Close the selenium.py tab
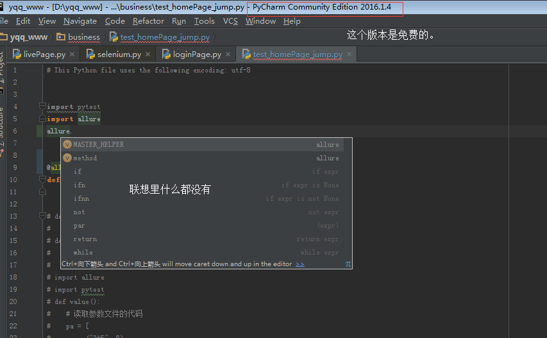Viewport: 547px width, 338px height. coord(148,55)
